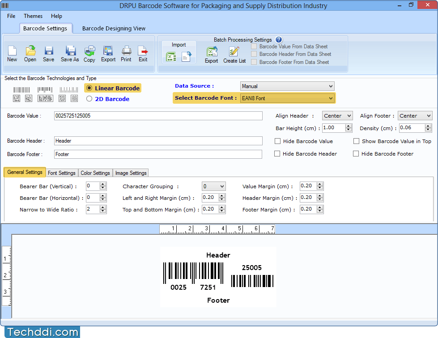Print the barcode using the Print icon
This screenshot has height=338, width=438.
126,51
